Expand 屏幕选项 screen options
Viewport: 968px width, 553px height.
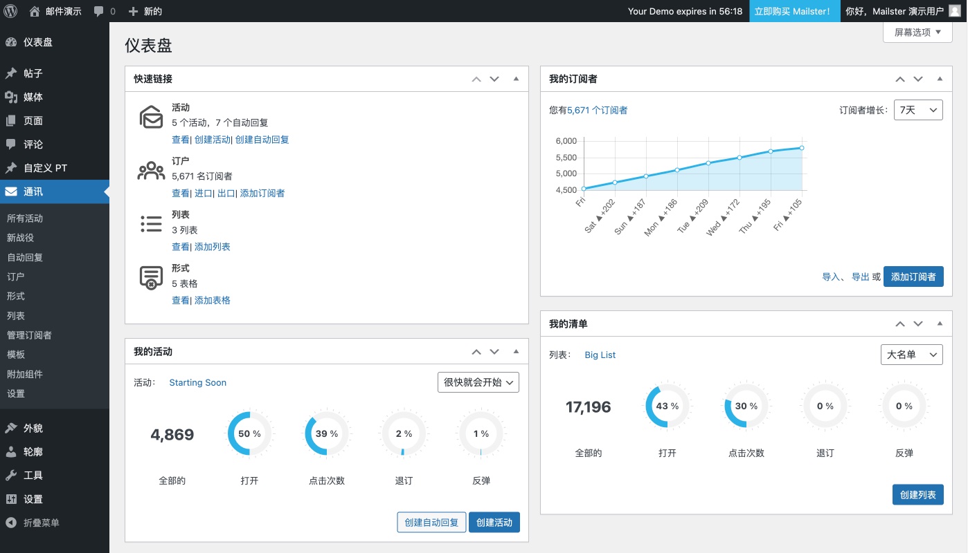click(x=917, y=32)
